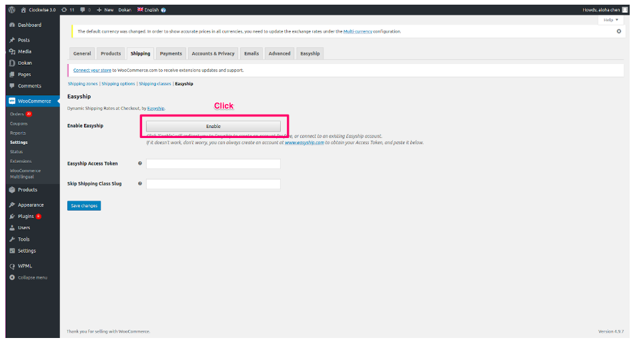Go to Shipping options subsection

(x=118, y=84)
